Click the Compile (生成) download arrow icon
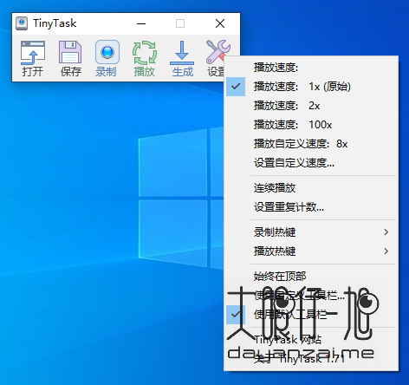Screen dimensions: 409x385 [182, 59]
